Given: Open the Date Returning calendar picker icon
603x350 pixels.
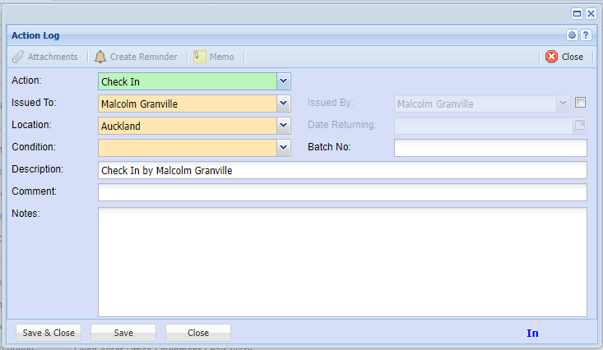Looking at the screenshot, I should pyautogui.click(x=579, y=126).
